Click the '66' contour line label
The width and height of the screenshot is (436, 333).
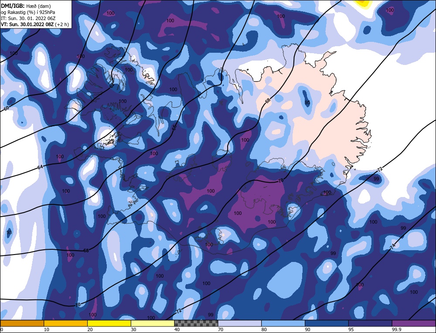[174, 127]
